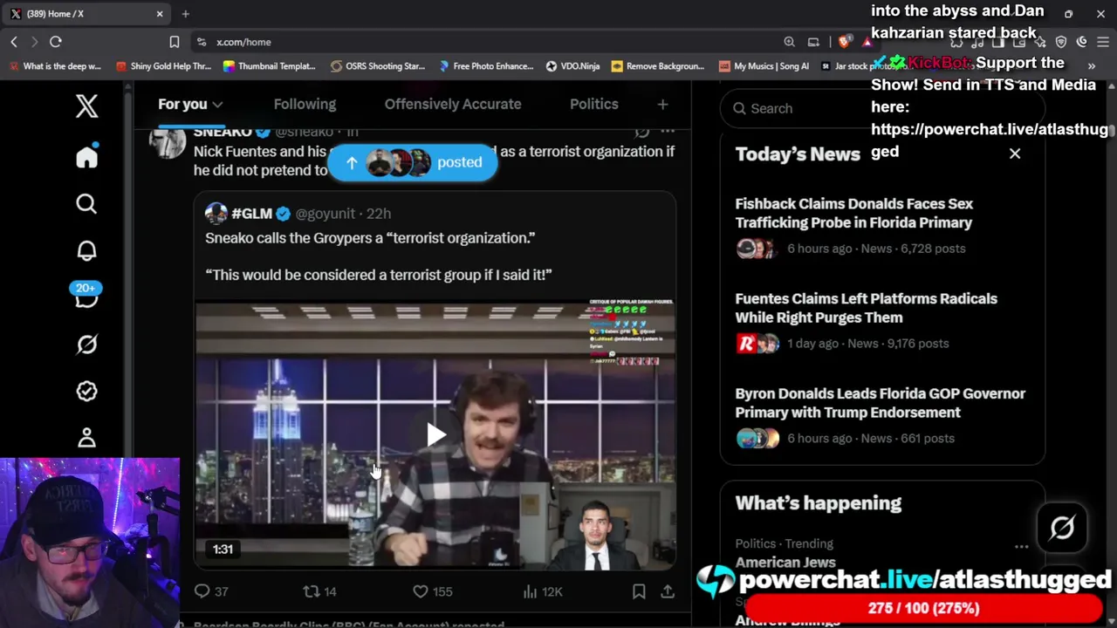Open the VDO.Ninja bookmark
The image size is (1117, 628).
point(572,66)
